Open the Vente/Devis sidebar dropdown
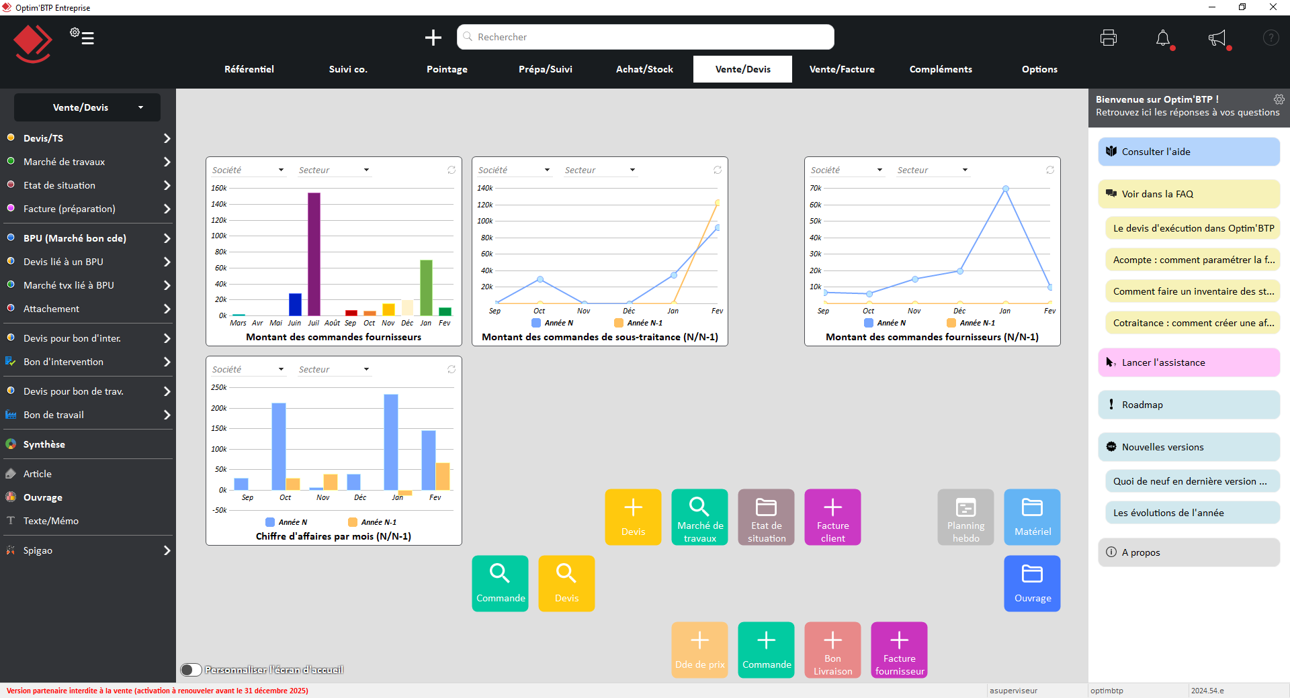The image size is (1290, 698). (x=87, y=107)
